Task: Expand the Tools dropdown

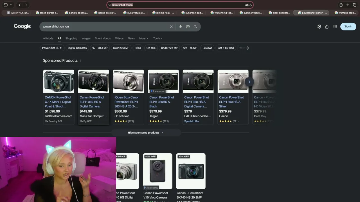Action: tap(158, 38)
